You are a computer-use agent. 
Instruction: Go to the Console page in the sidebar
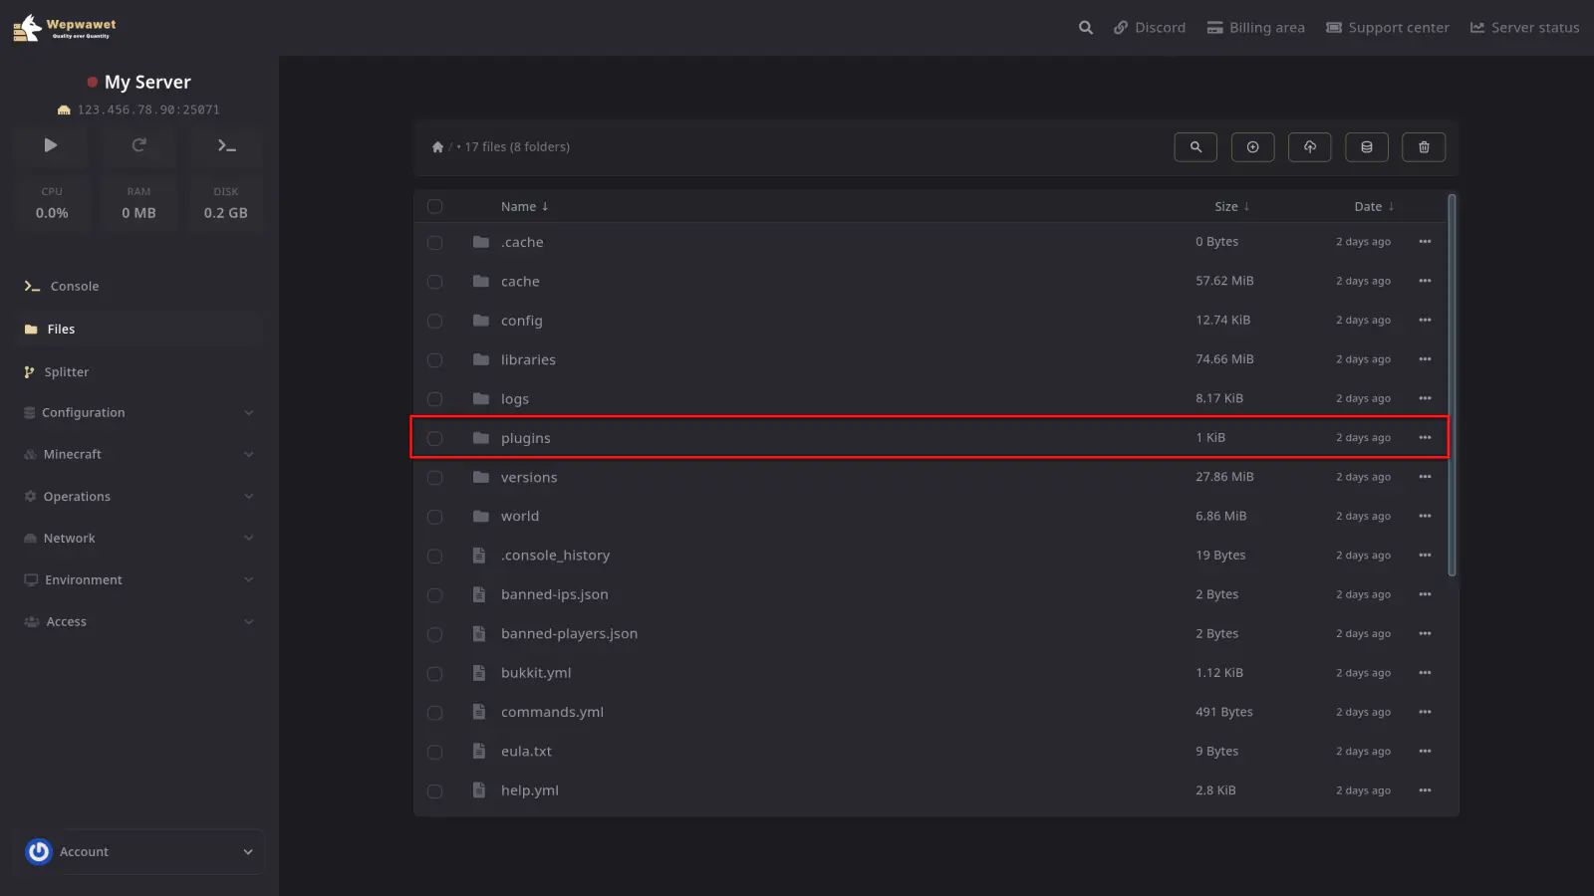75,287
